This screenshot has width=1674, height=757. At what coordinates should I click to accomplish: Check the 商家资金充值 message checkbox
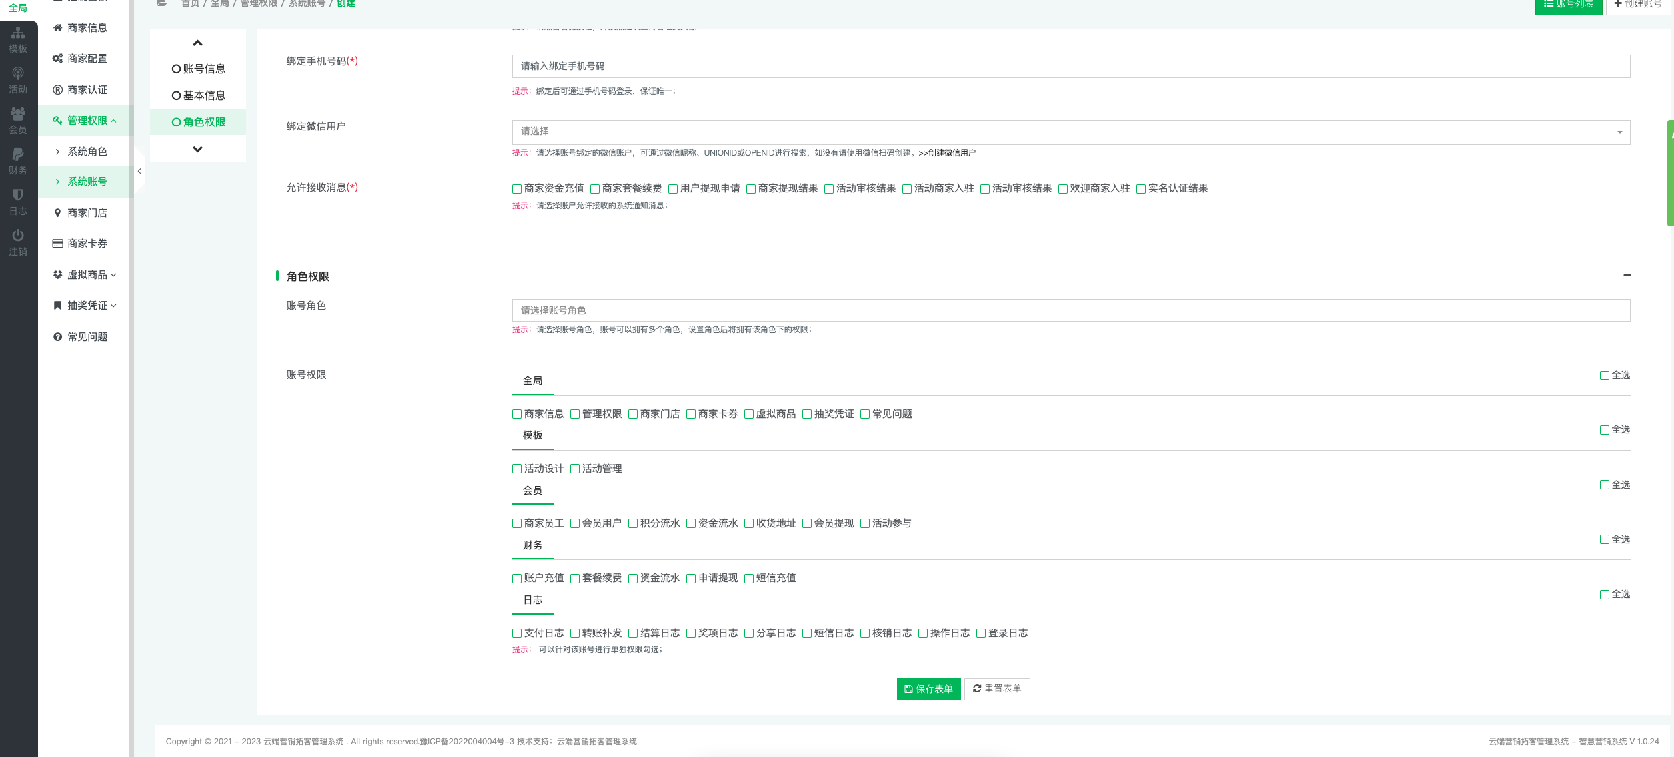pyautogui.click(x=517, y=189)
